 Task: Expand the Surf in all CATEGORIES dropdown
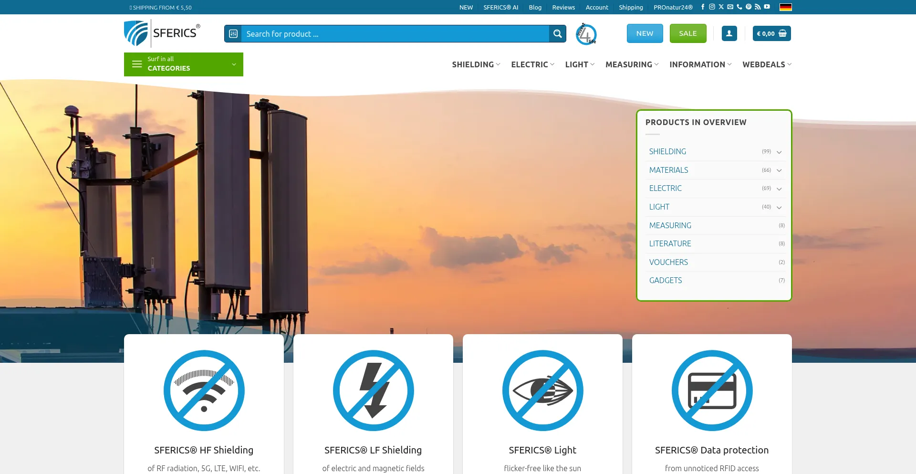click(x=184, y=64)
